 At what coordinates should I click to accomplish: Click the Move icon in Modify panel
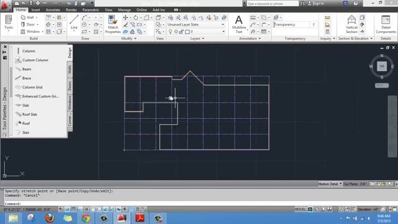coord(125,17)
